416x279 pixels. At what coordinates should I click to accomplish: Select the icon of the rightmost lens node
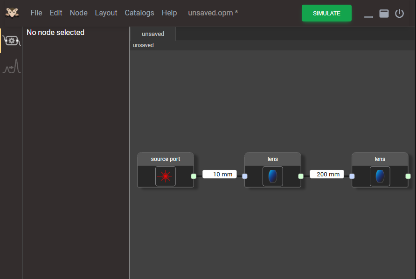coord(380,176)
